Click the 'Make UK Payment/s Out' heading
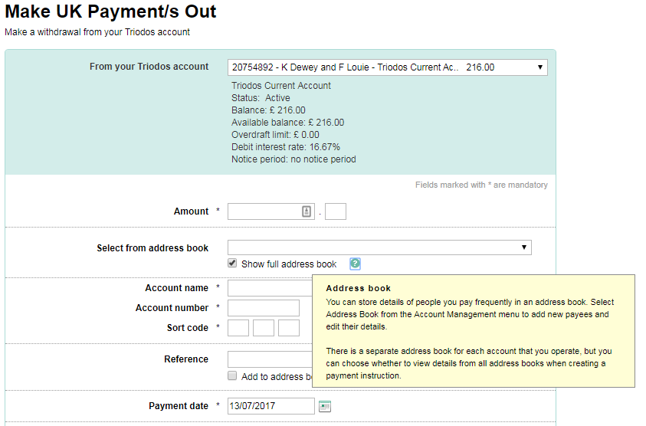 tap(110, 11)
